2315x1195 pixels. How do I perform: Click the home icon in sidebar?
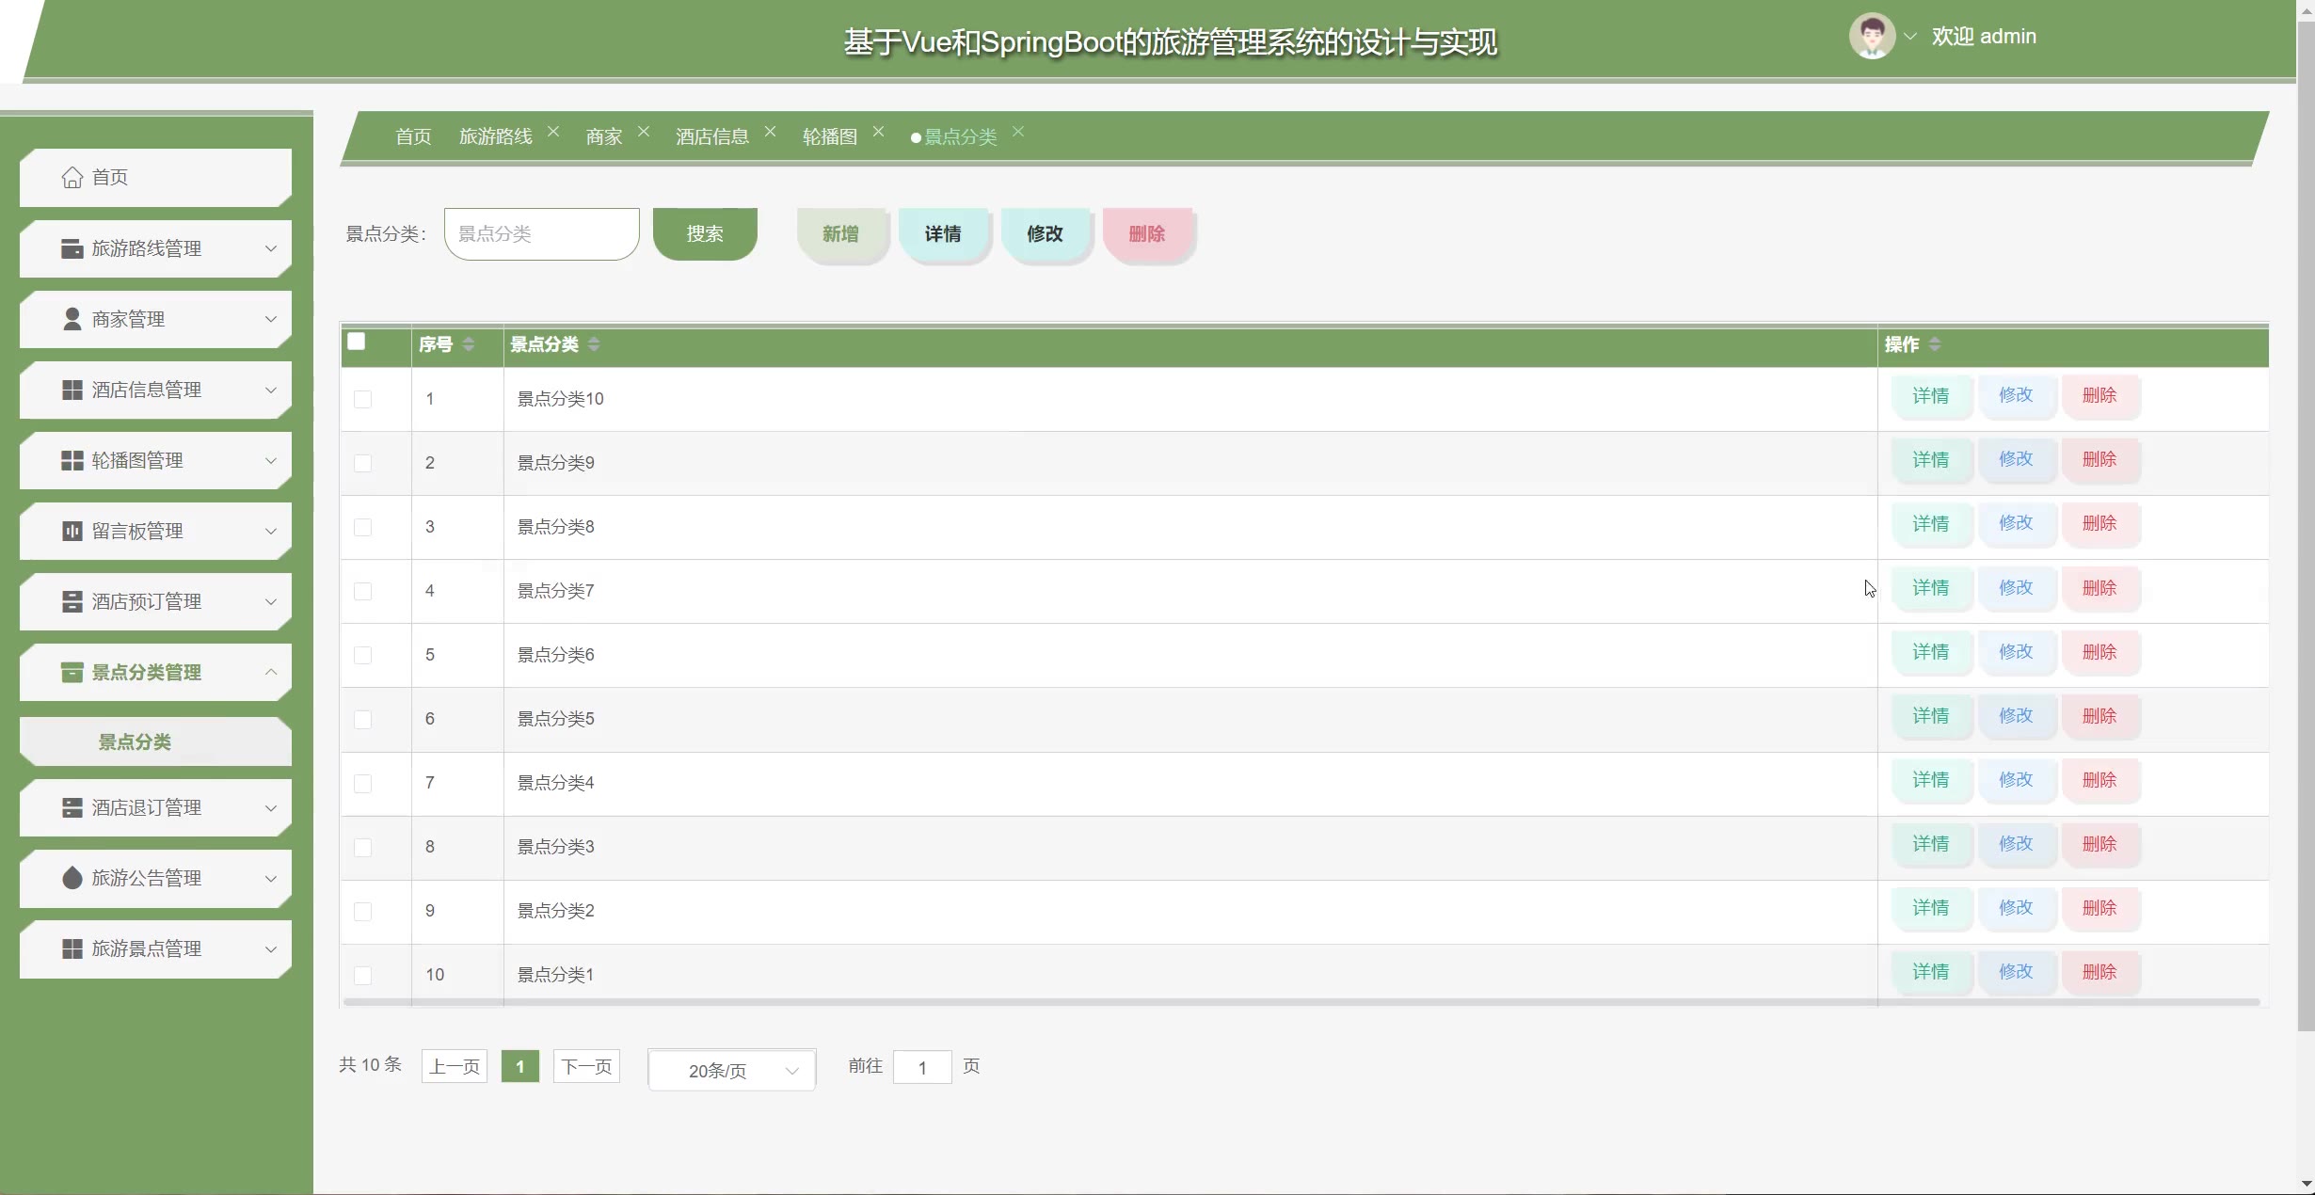coord(72,177)
